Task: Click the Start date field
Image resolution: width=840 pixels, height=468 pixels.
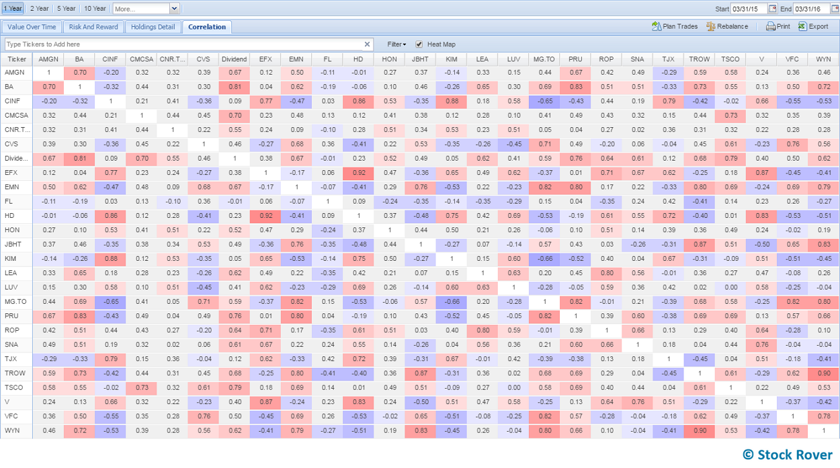Action: pos(749,9)
